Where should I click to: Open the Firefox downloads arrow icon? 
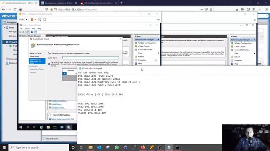[x=237, y=9]
